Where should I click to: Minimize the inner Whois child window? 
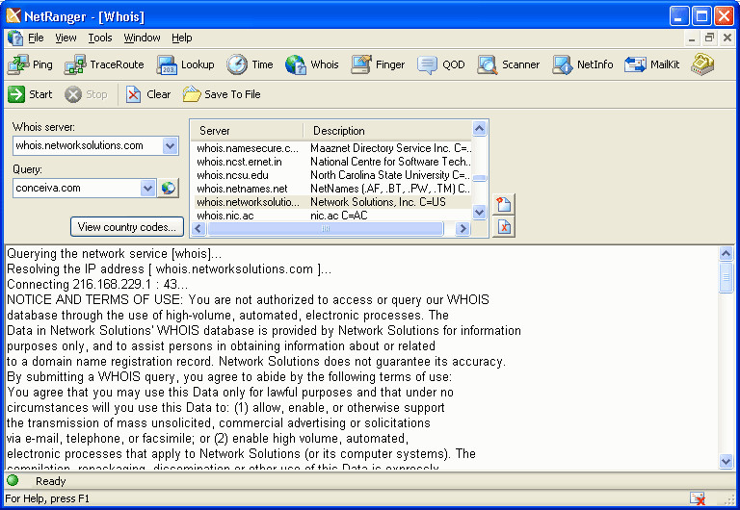click(692, 38)
